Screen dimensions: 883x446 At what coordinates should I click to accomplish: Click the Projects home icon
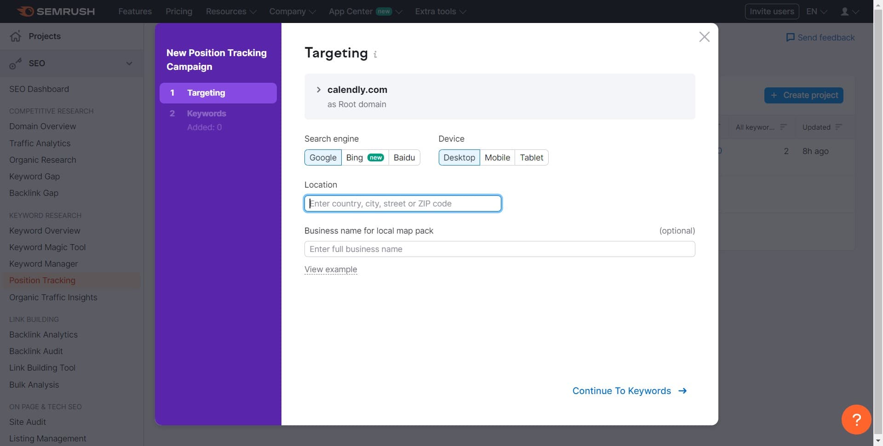click(16, 36)
